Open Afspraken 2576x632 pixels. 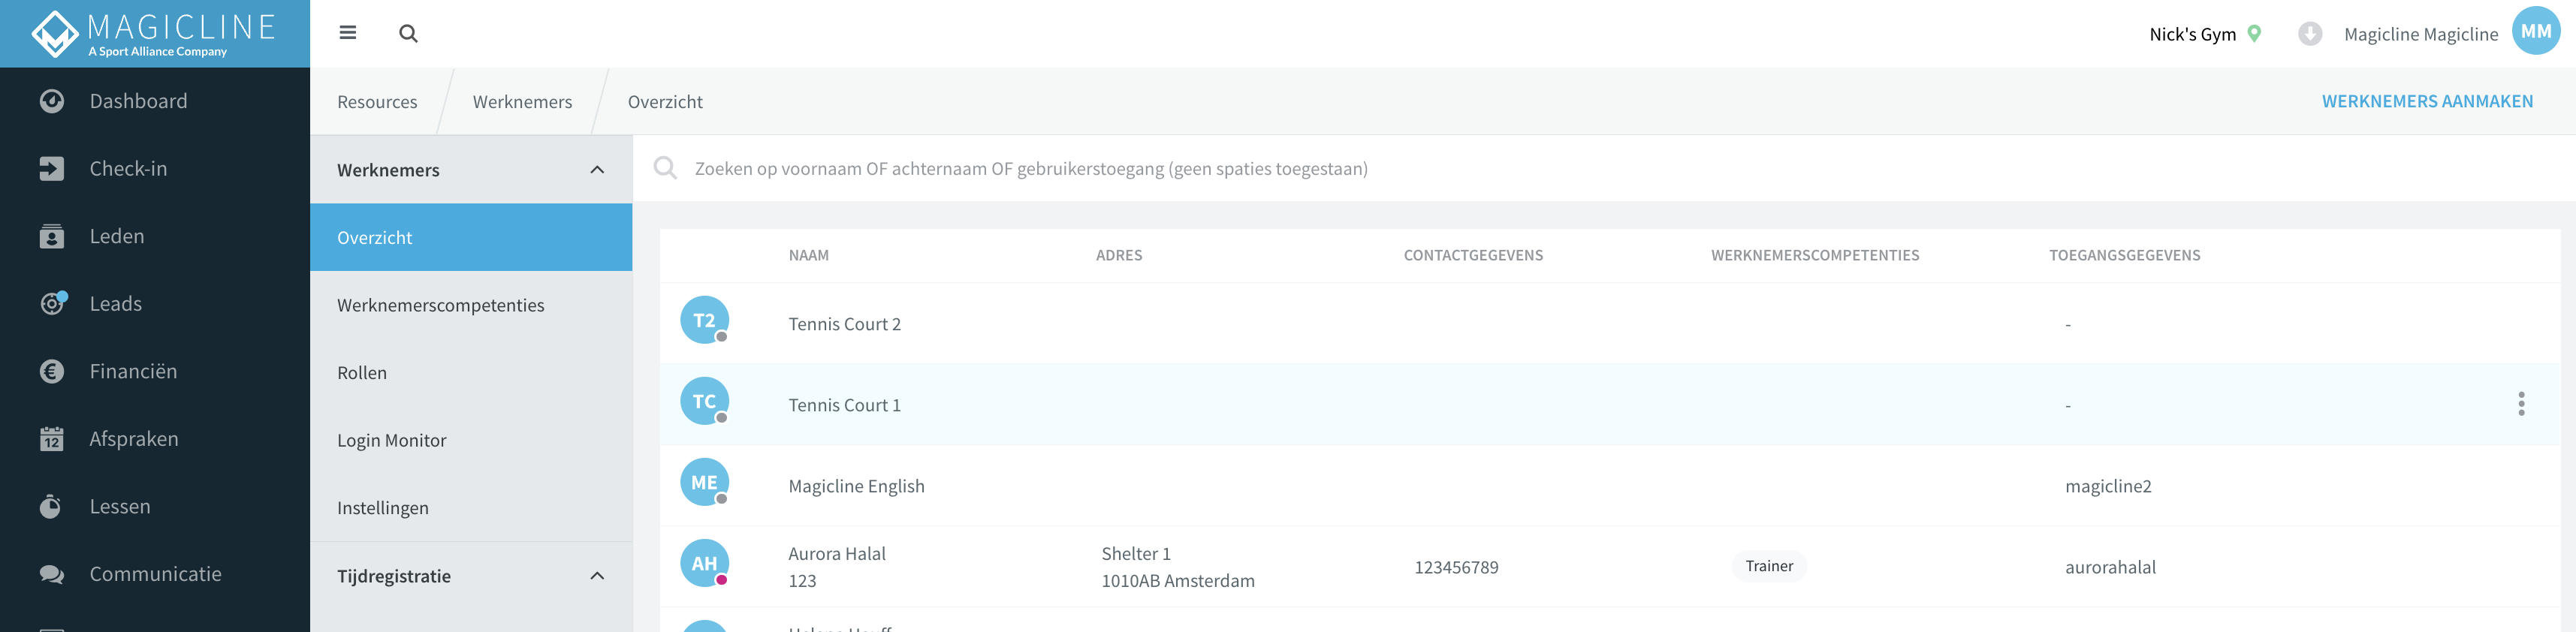tap(134, 439)
